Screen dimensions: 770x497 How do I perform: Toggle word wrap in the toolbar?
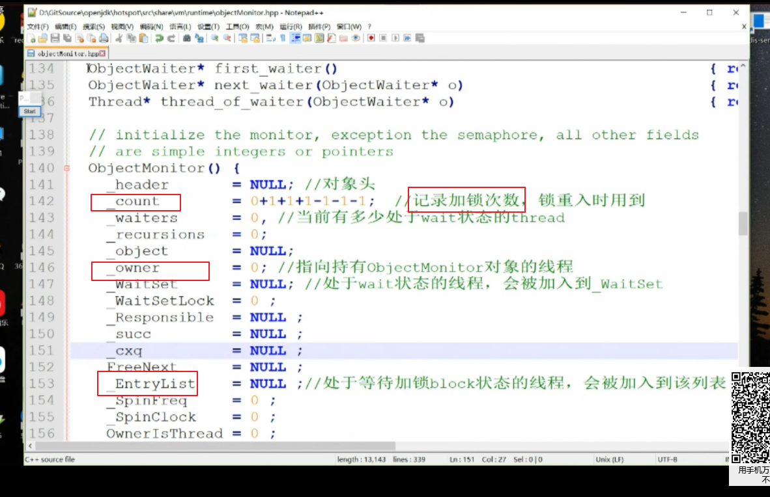pyautogui.click(x=270, y=38)
